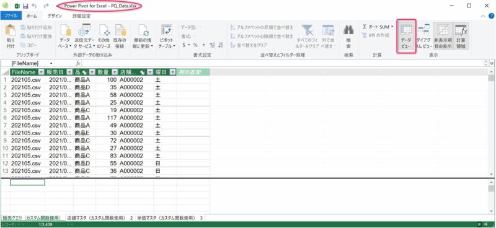Open データベース import from database
Viewport: 496px width, 228px height.
65,37
